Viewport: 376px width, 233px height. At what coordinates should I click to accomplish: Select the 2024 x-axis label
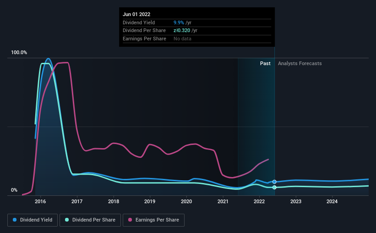332,201
